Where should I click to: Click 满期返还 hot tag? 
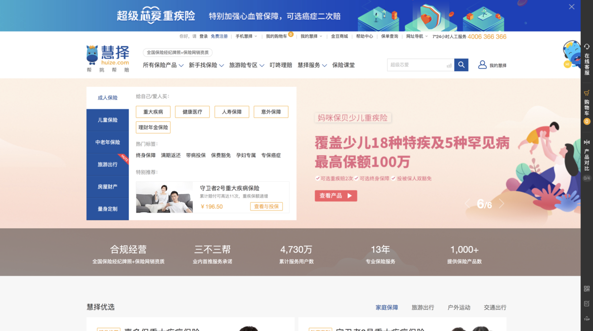pos(171,155)
